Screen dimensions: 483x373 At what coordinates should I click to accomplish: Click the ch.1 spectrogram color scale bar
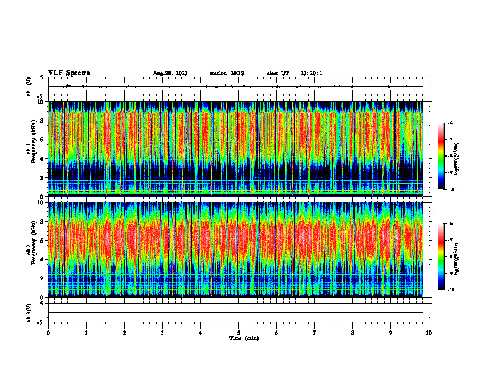(x=441, y=156)
